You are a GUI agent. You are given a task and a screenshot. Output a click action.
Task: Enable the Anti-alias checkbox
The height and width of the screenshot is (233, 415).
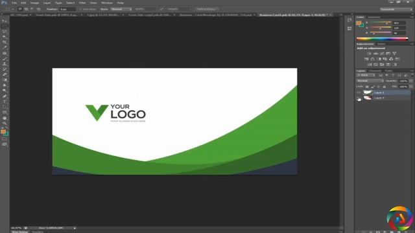tap(80, 9)
